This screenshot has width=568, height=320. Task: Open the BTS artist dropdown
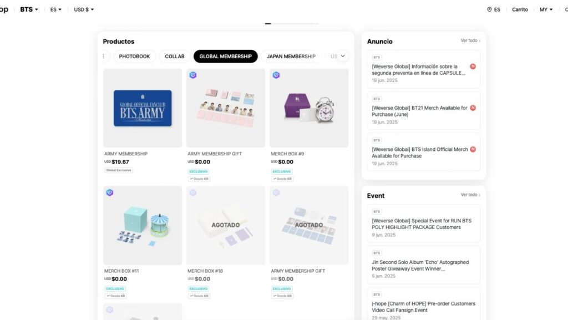point(29,9)
